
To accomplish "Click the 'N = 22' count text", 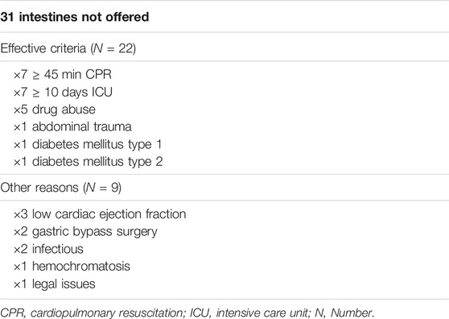I will coord(113,48).
